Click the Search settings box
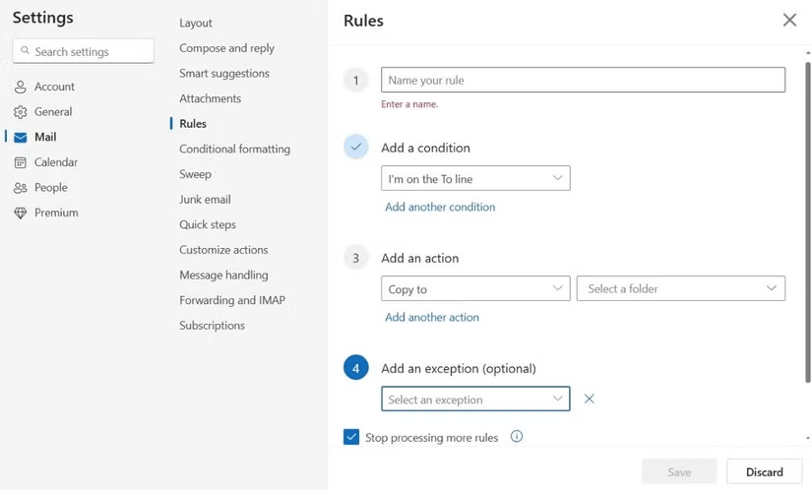 [x=84, y=51]
